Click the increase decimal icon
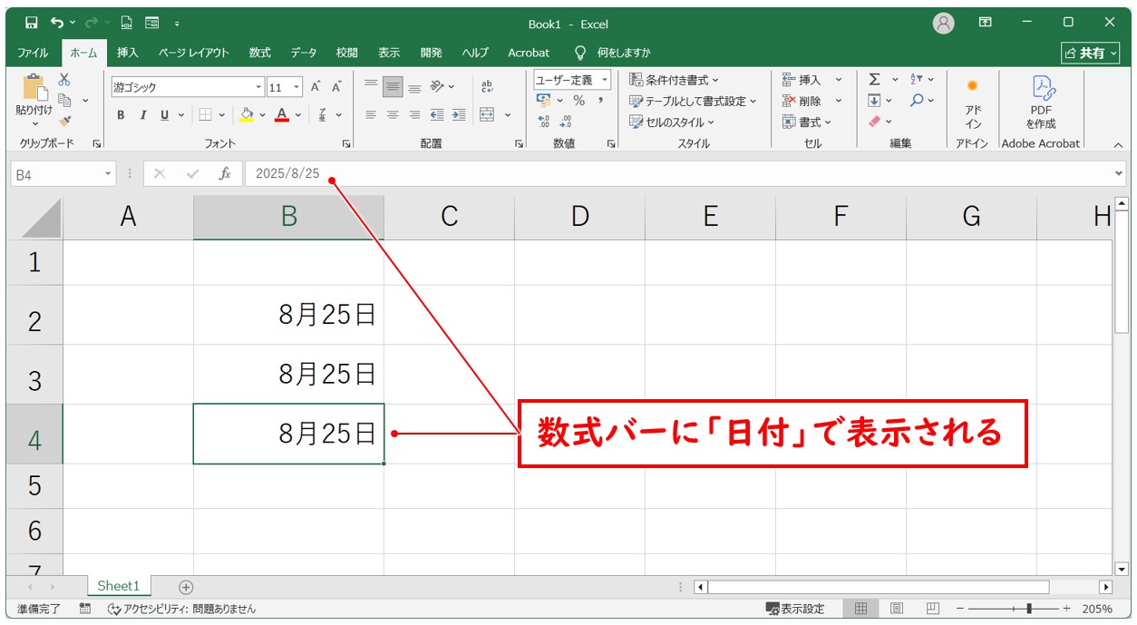 544,121
